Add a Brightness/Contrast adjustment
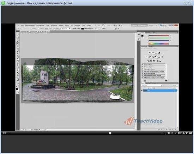 [150, 53]
